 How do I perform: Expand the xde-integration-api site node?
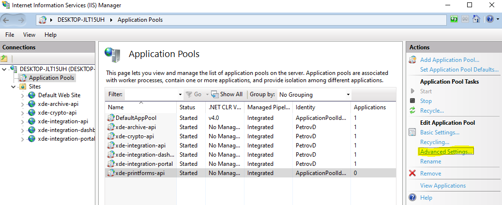pos(22,122)
